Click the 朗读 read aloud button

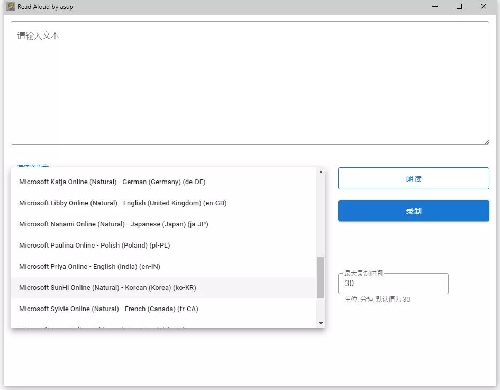coord(414,178)
